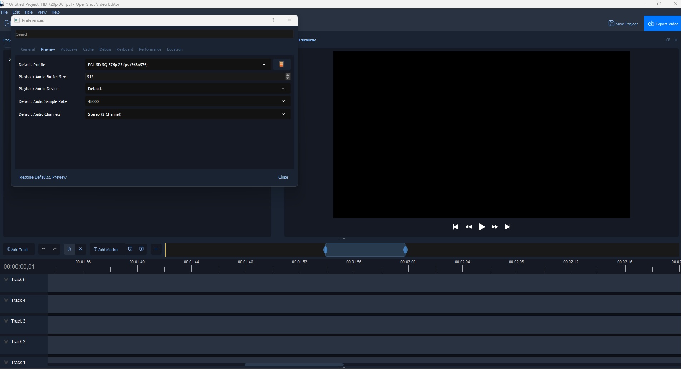
Task: Play the video preview
Action: [482, 227]
